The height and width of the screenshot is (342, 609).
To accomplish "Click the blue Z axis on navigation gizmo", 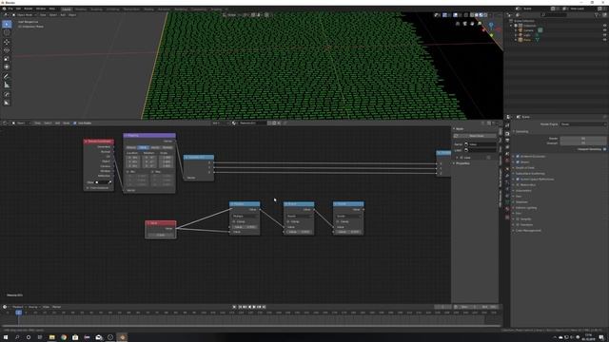I will pyautogui.click(x=491, y=26).
